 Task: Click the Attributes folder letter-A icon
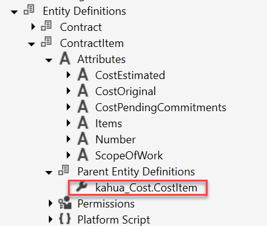[x=65, y=59]
